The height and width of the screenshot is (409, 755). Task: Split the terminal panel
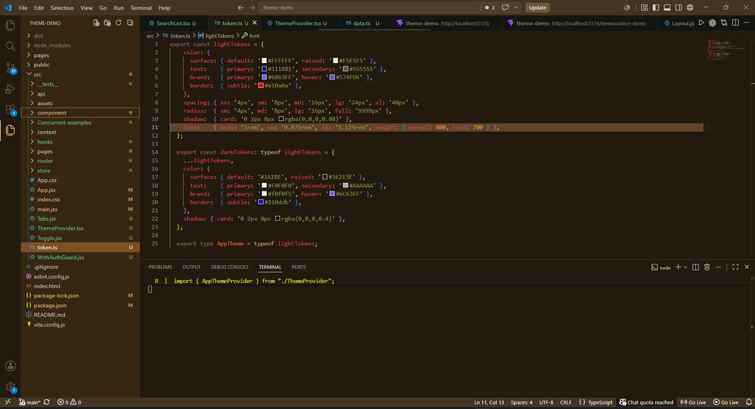tap(696, 267)
